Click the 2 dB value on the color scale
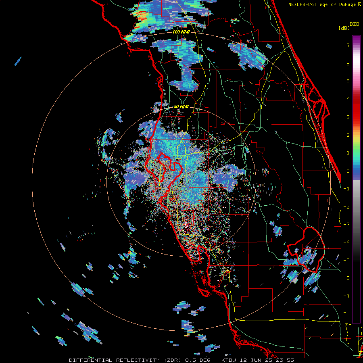The height and width of the screenshot is (363, 363). pyautogui.click(x=348, y=135)
